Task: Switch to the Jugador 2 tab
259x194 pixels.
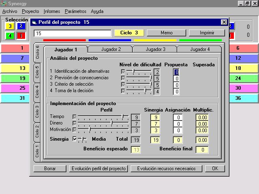Action: (110, 49)
